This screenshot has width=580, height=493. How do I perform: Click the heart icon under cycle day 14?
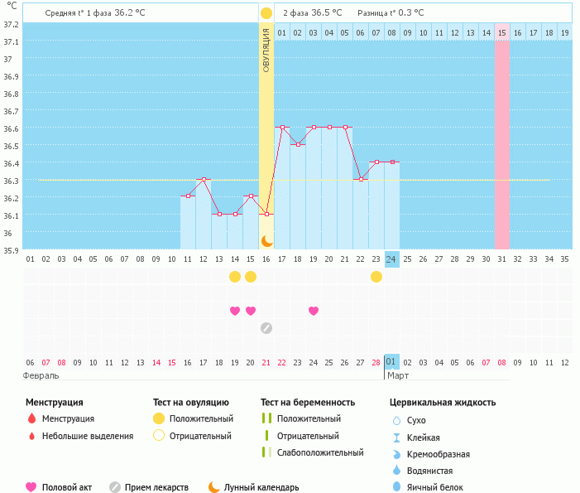tap(235, 311)
